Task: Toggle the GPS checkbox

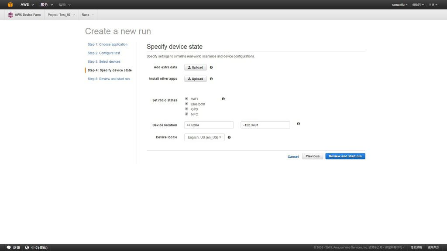Action: click(186, 109)
